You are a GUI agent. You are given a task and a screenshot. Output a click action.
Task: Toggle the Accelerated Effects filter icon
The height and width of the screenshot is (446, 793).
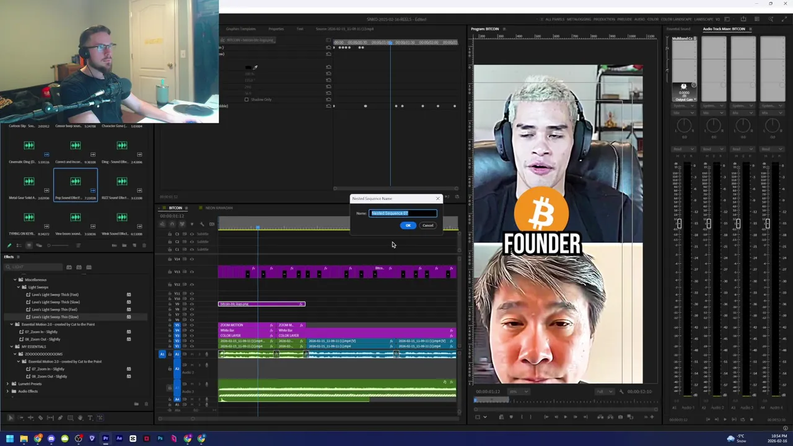[69, 267]
